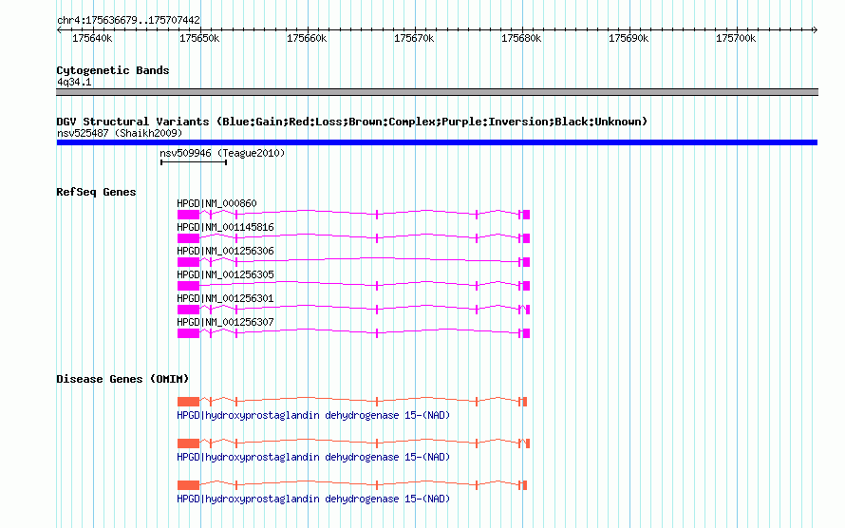
Task: Click the NM_001256301 magenta transcript glyph
Action: click(x=353, y=310)
